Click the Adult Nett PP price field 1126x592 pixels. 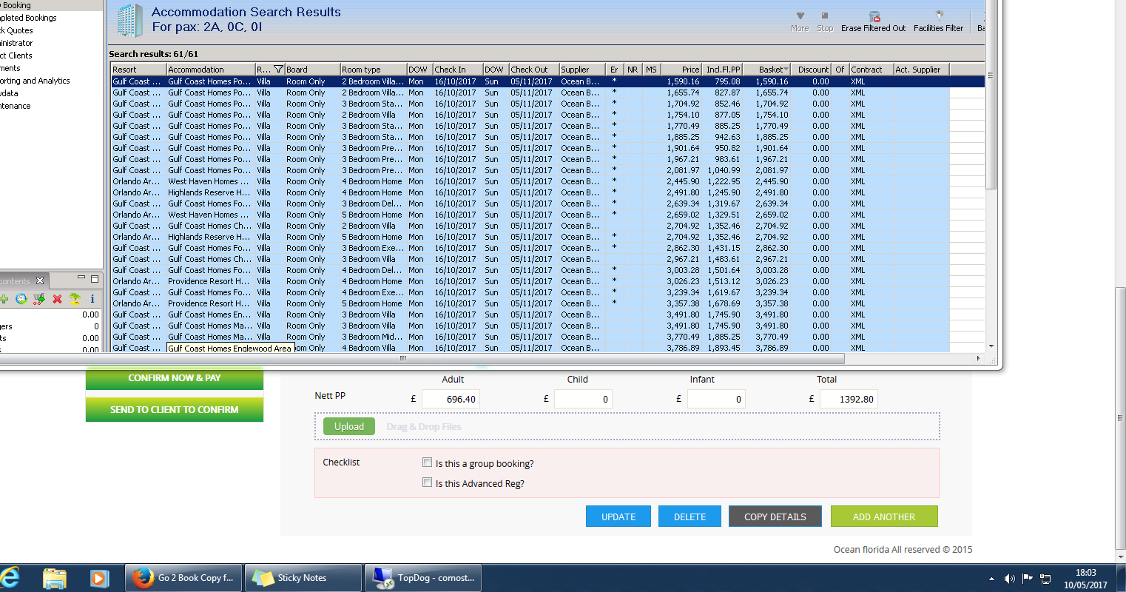(451, 399)
